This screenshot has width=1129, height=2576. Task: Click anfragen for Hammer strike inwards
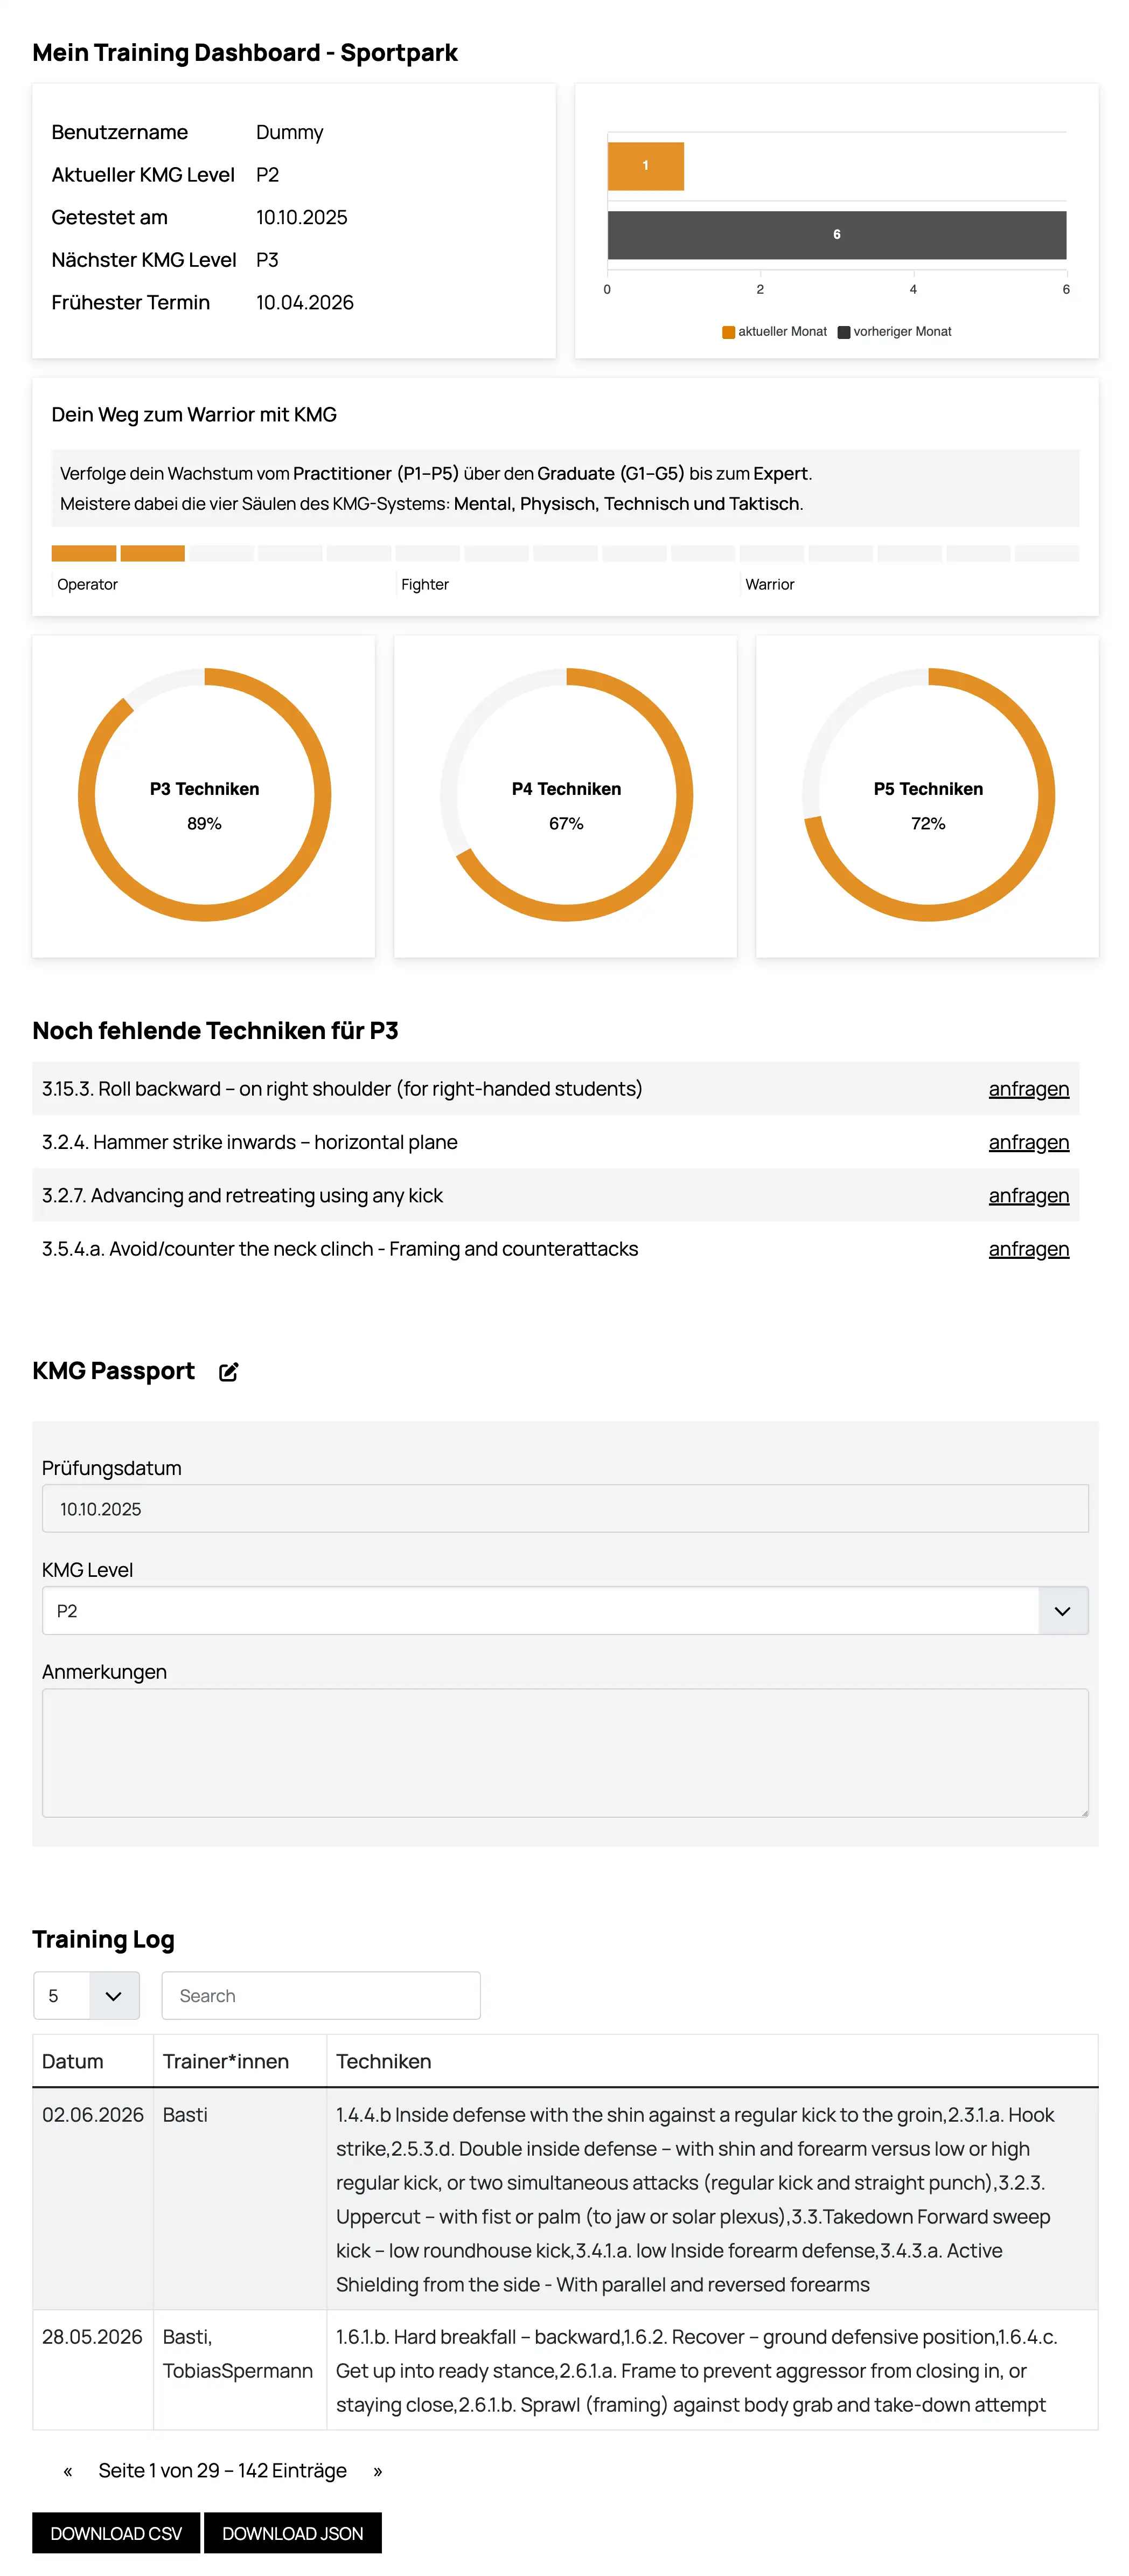click(1028, 1142)
